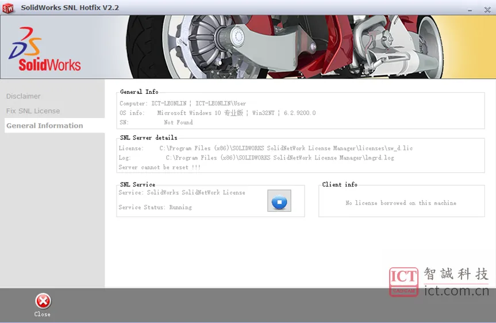This screenshot has width=496, height=323.
Task: Click the SW app icon in the title bar
Action: [8, 8]
